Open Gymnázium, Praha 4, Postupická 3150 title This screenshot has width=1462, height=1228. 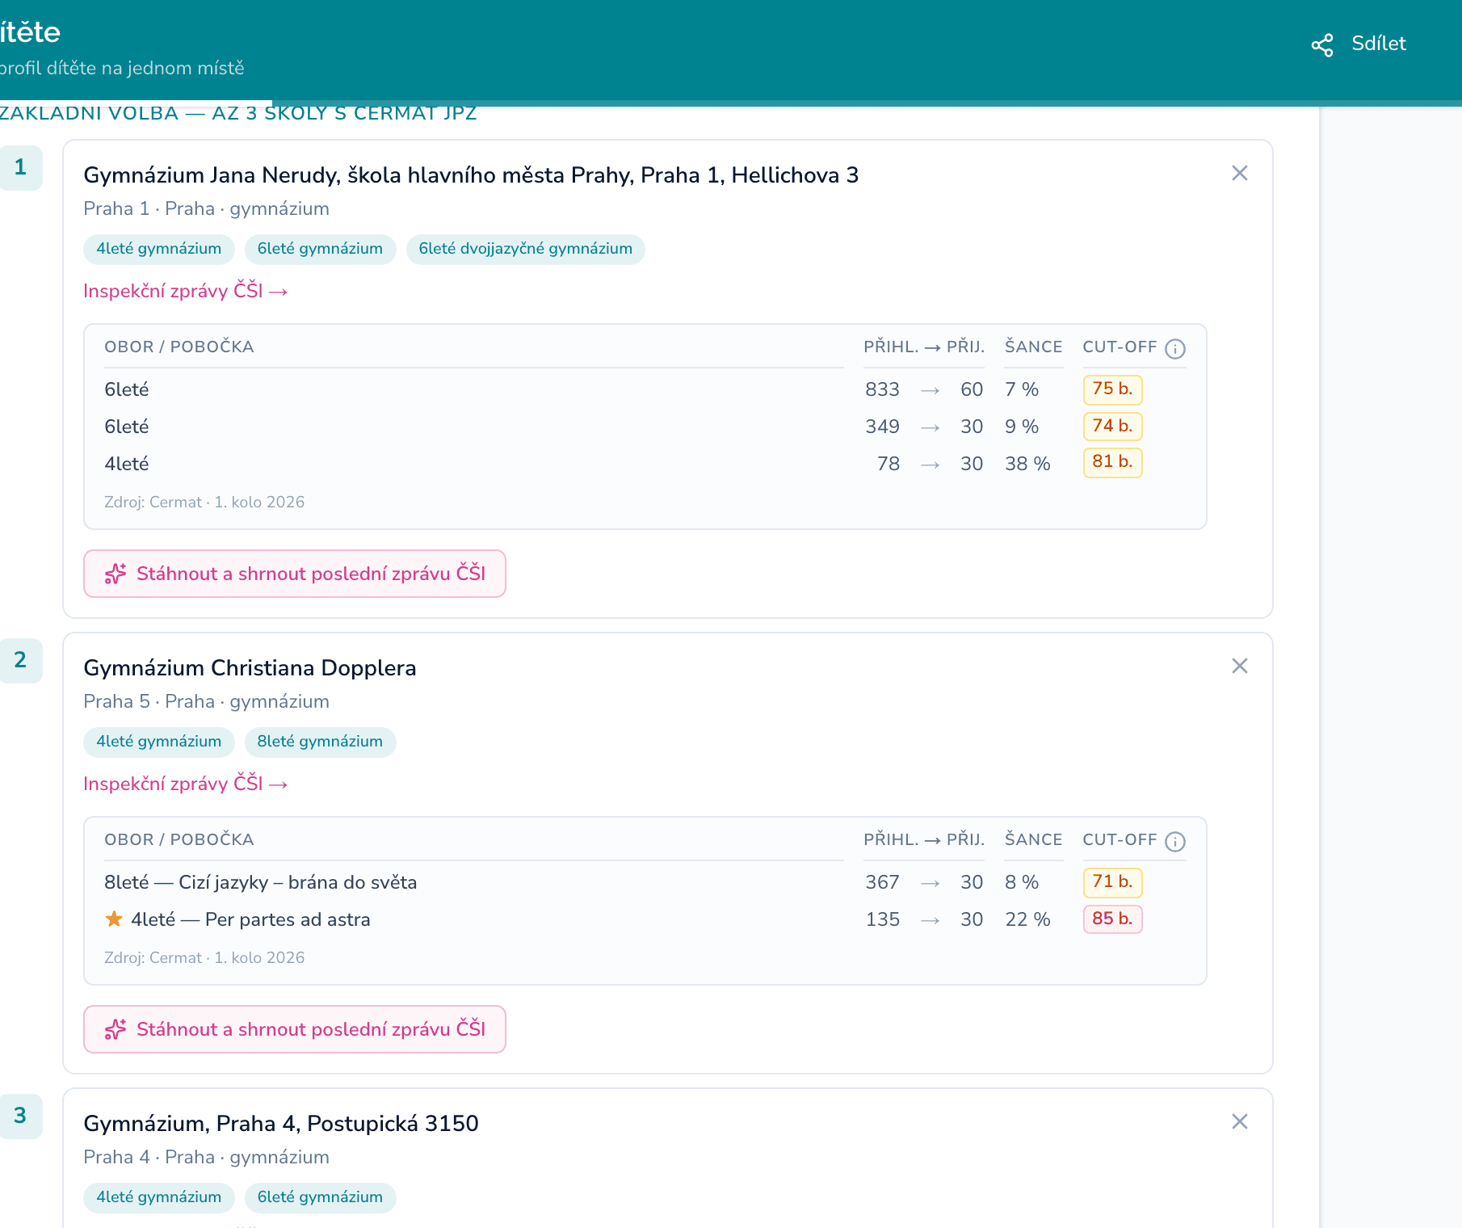[281, 1124]
